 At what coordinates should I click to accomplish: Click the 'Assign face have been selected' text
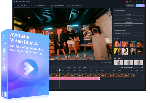pyautogui.click(x=124, y=25)
